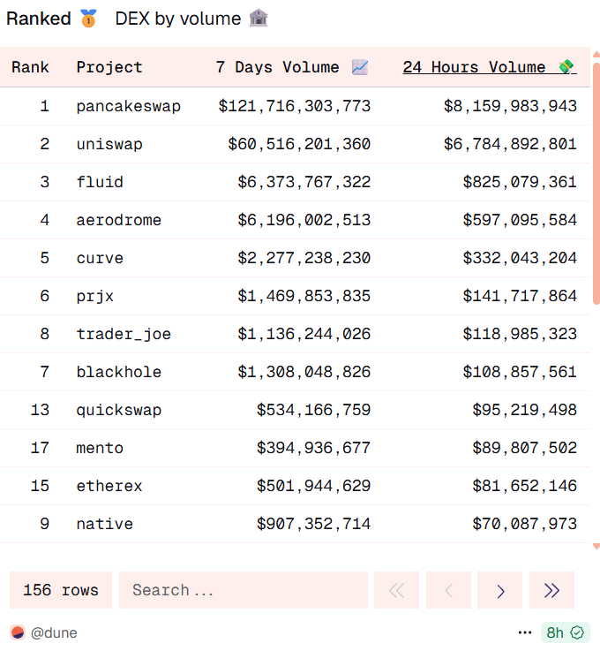Click rank 13 in quickswap row

[40, 410]
